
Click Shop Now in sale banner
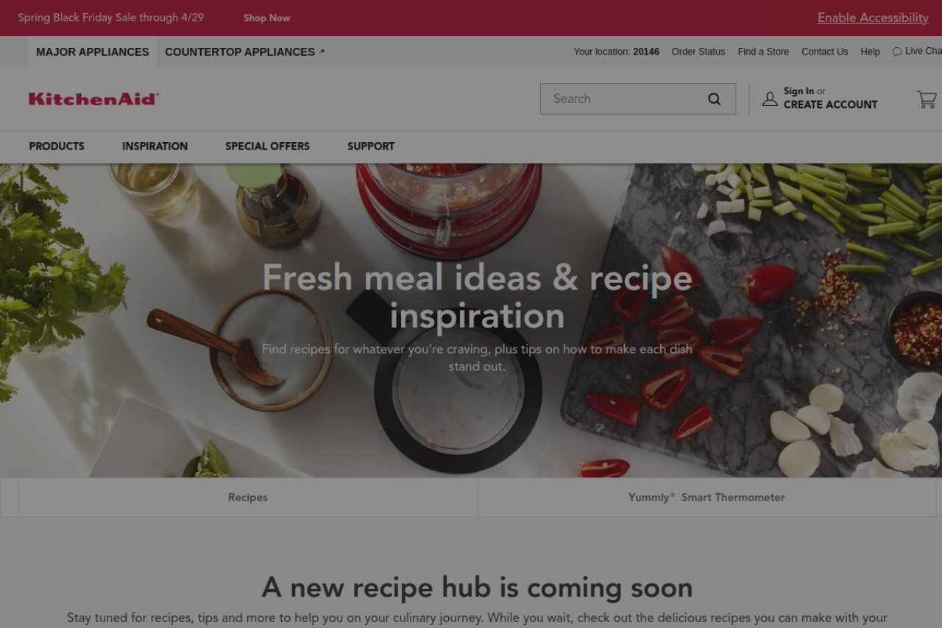[267, 18]
